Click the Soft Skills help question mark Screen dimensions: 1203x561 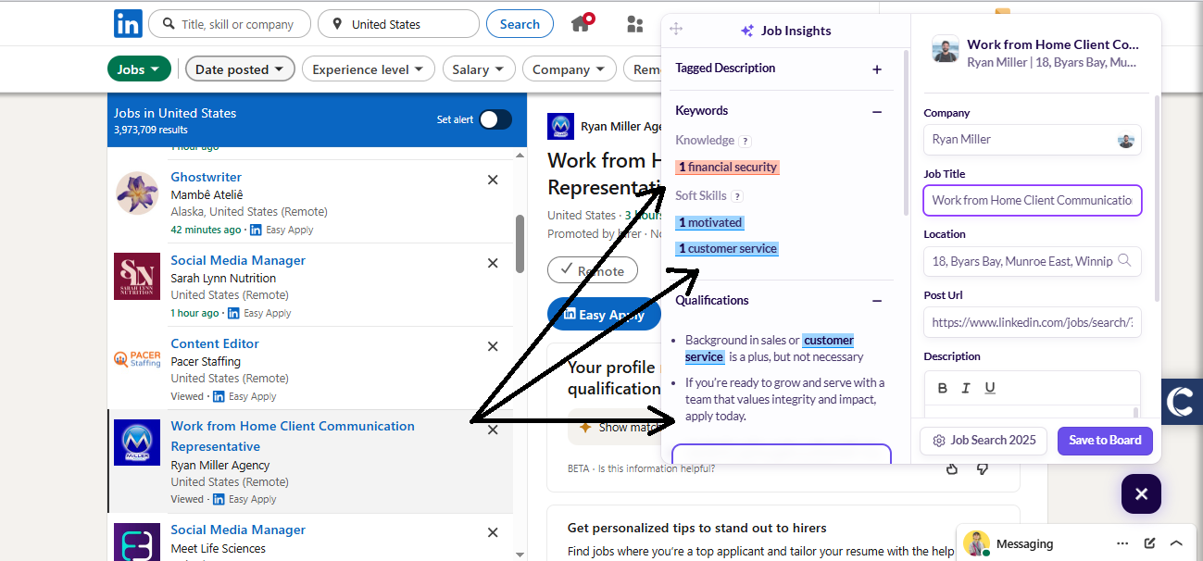[738, 196]
